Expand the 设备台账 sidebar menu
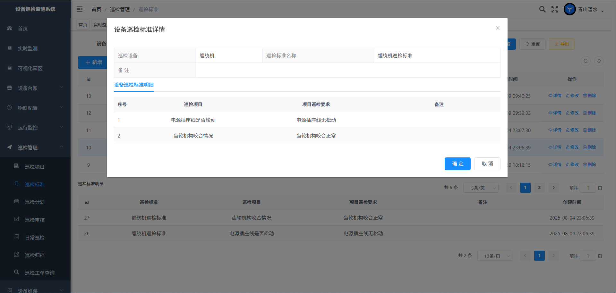Screen dimensions: 616x293 point(35,88)
